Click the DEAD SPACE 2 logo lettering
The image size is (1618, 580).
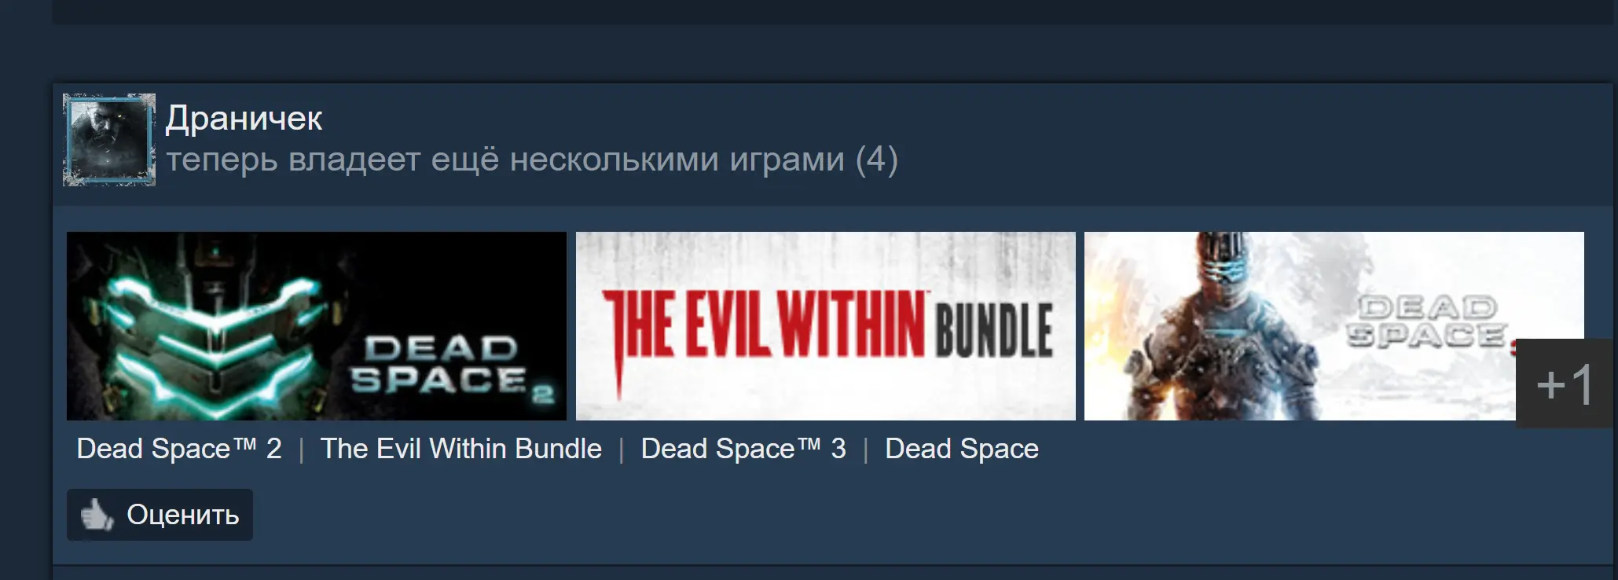[x=452, y=367]
